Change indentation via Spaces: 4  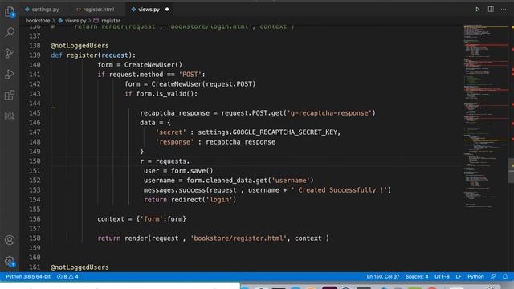[x=417, y=276]
